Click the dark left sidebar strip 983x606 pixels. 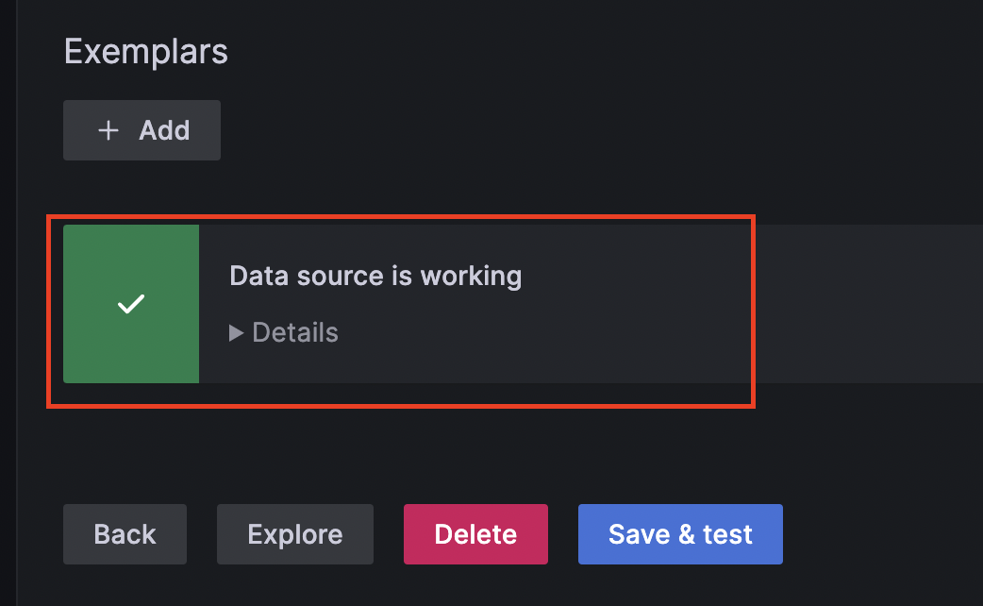[8, 303]
